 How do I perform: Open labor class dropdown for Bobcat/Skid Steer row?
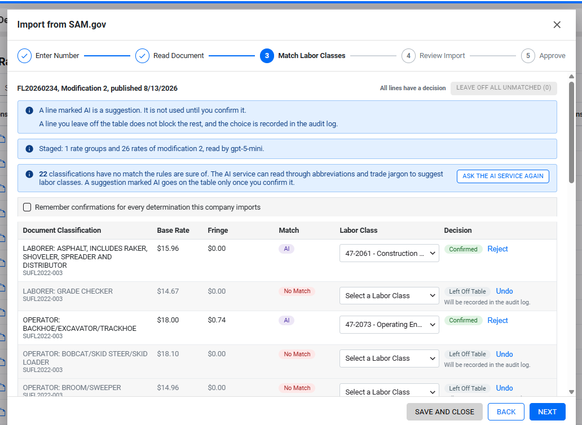pos(389,358)
